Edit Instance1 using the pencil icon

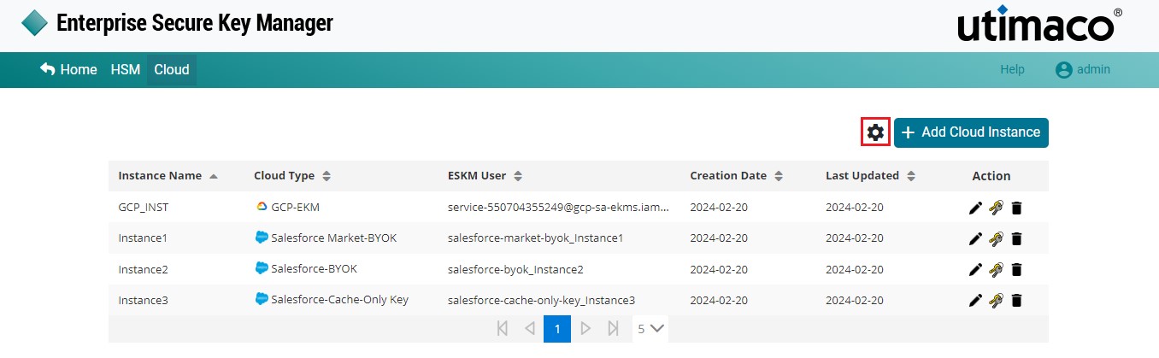click(975, 238)
